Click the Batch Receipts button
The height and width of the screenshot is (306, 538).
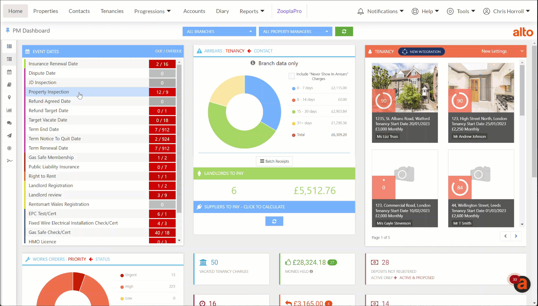[x=274, y=161]
